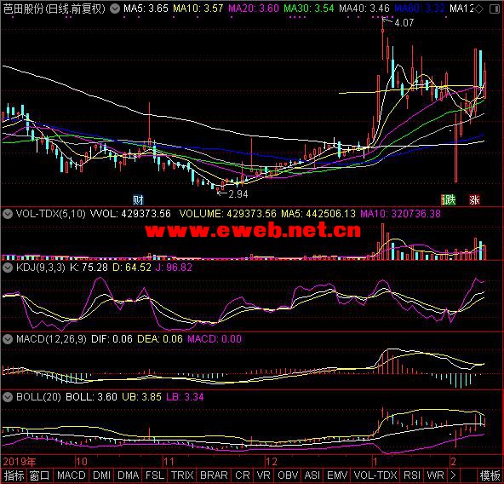Click the volume MA10: 320736.38 readout
This screenshot has width=504, height=484.
click(400, 214)
